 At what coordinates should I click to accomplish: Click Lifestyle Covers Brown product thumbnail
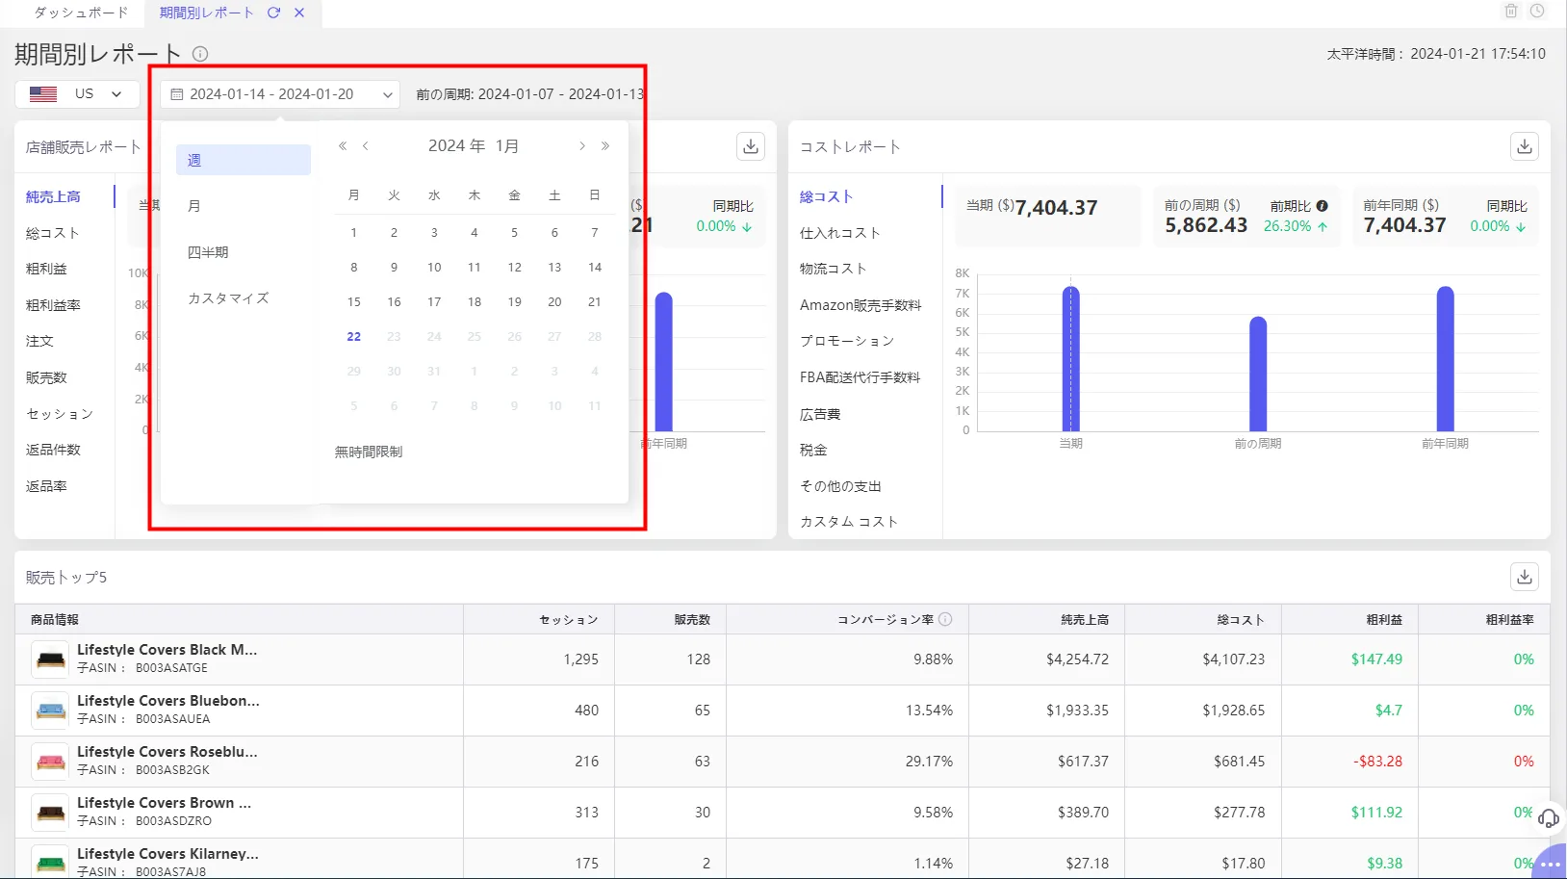(50, 813)
